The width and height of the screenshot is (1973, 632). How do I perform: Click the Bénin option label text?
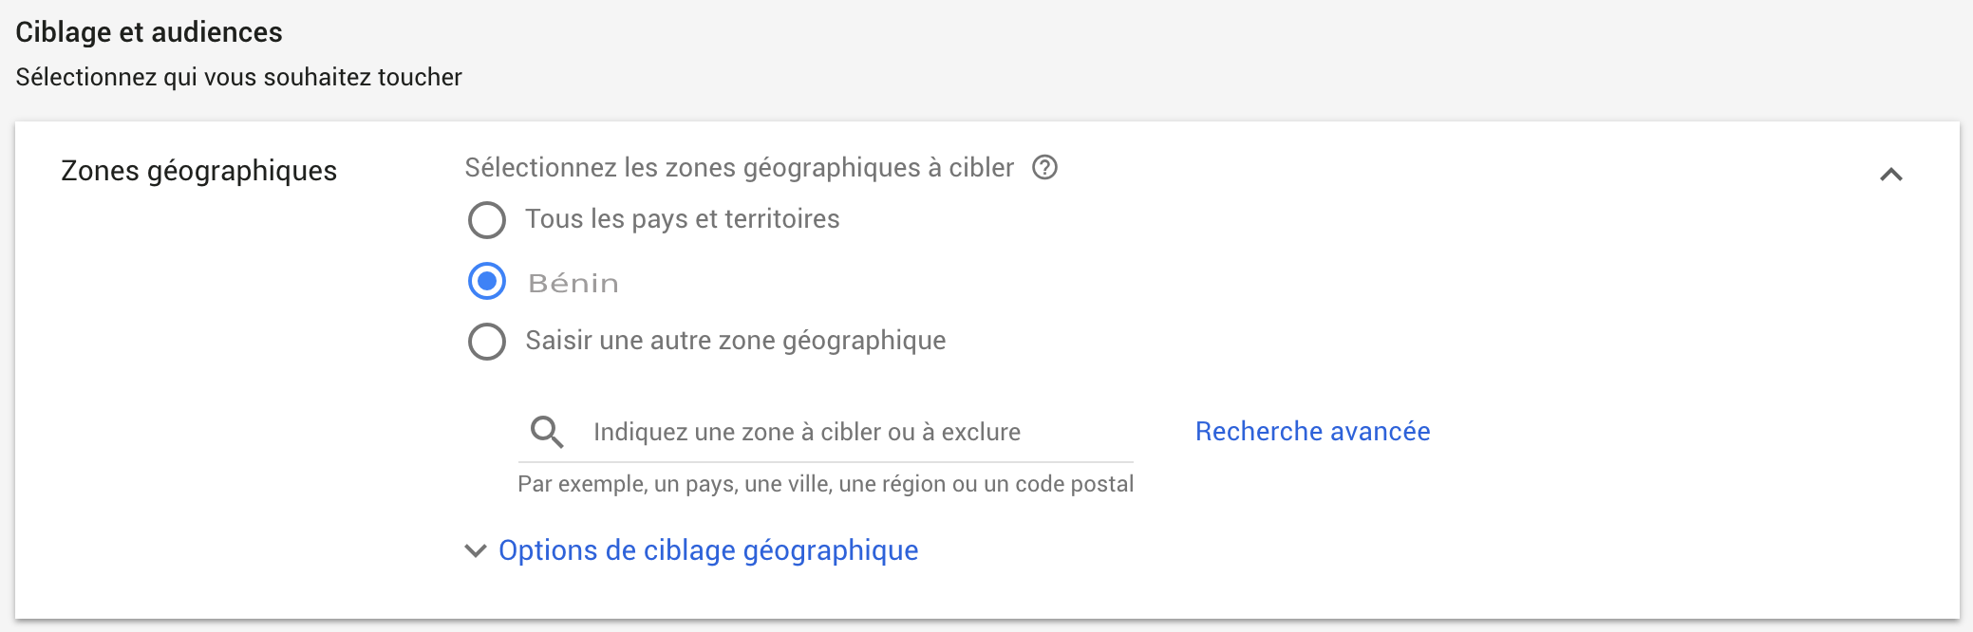point(573,283)
